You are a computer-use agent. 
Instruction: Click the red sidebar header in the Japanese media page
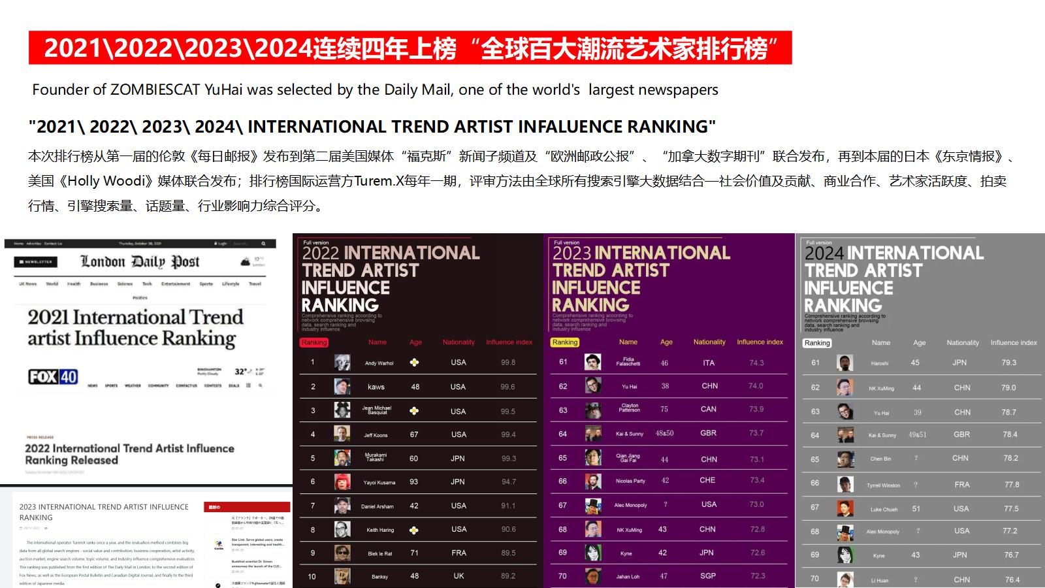pos(248,507)
